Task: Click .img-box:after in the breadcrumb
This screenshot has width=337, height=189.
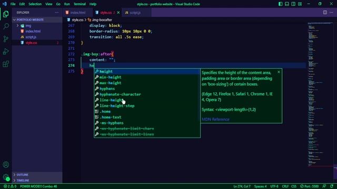Action: coord(102,20)
